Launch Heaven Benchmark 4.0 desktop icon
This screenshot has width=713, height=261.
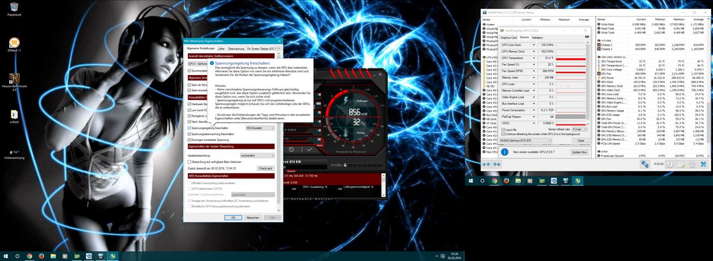pyautogui.click(x=14, y=81)
